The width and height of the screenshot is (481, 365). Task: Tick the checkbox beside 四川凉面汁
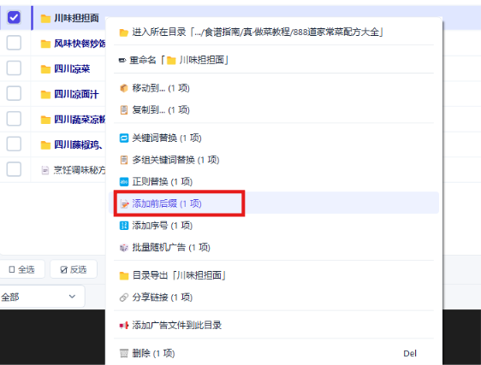14,93
